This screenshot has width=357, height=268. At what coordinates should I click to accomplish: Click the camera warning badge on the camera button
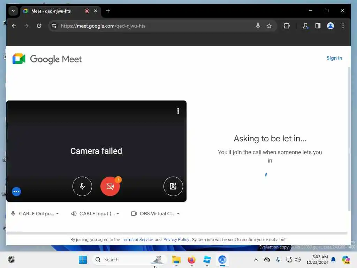[x=118, y=180]
